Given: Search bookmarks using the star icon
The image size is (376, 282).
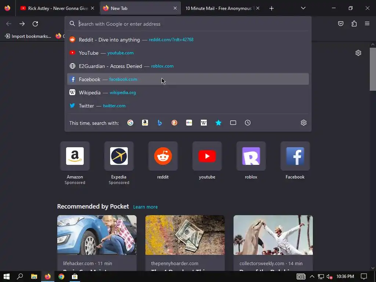Looking at the screenshot, I should click(x=218, y=123).
